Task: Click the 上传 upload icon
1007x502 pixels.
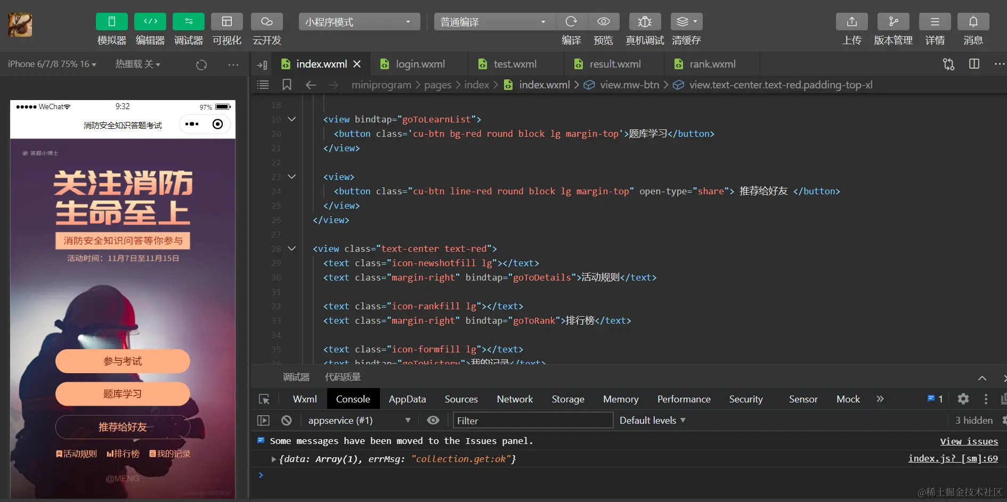Action: pos(851,22)
